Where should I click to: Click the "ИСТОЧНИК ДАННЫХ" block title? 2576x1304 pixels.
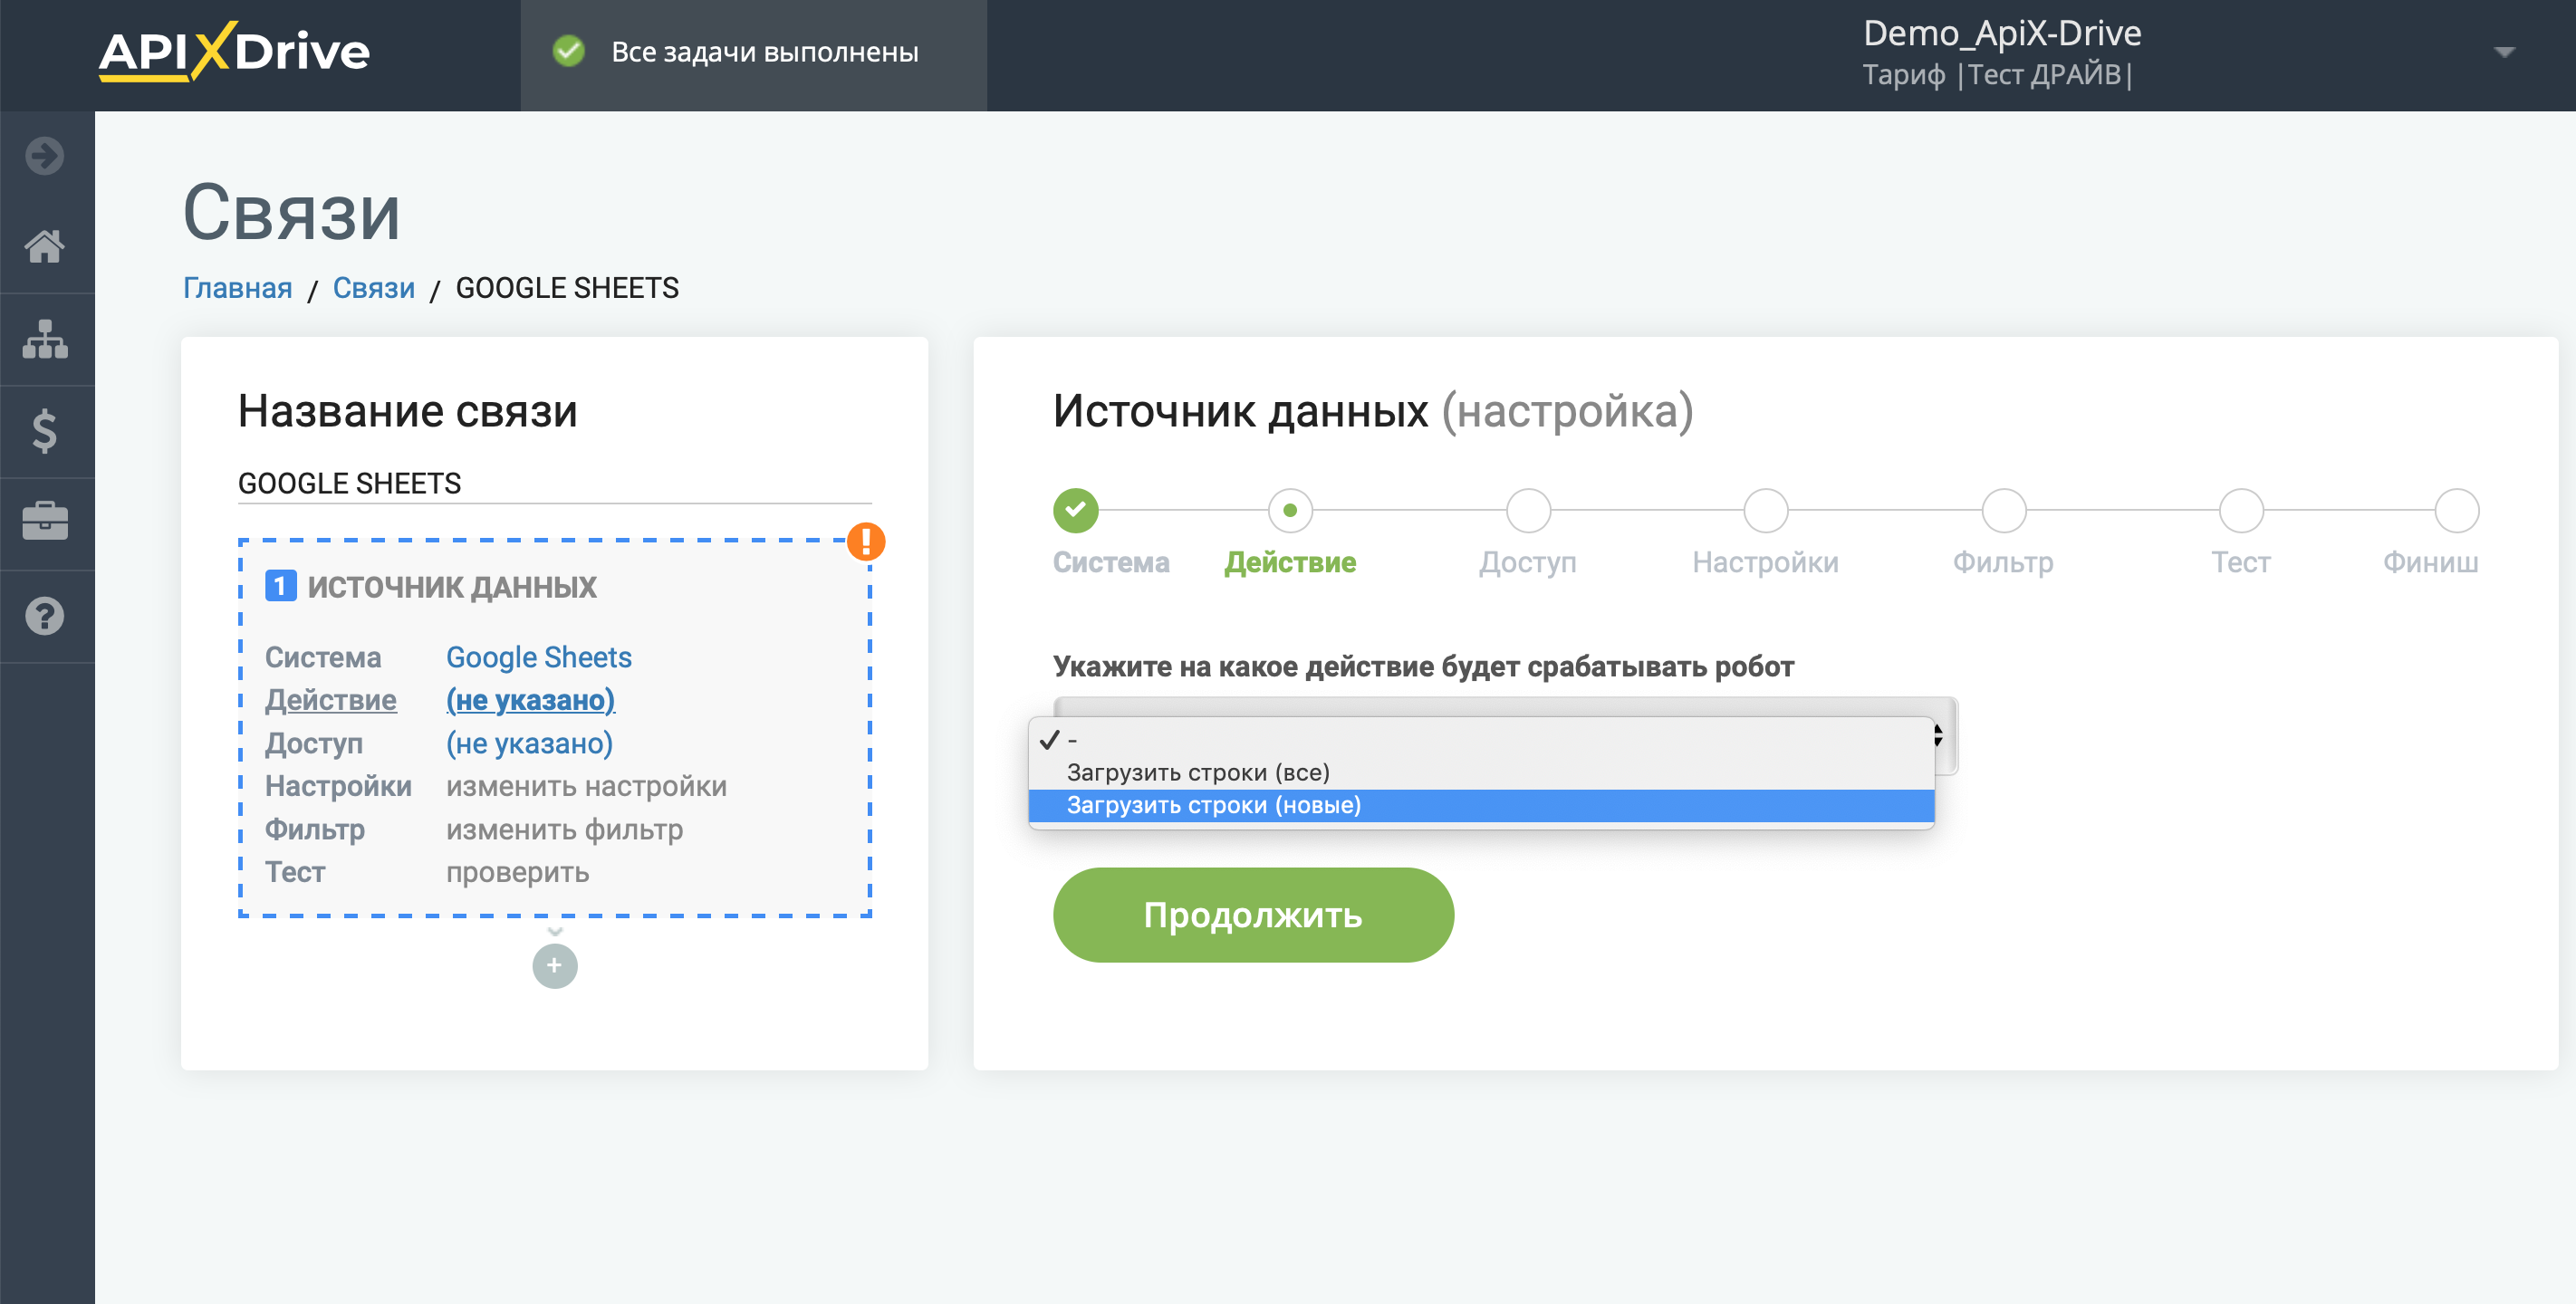click(452, 587)
